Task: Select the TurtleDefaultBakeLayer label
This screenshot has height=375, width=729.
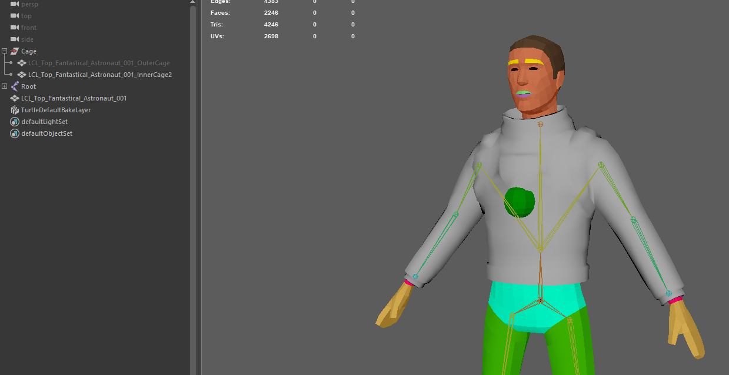Action: [56, 110]
